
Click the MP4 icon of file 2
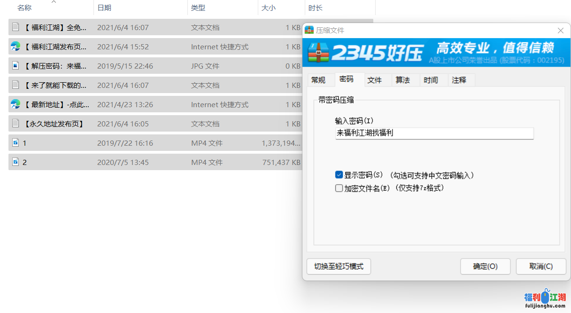(x=15, y=162)
